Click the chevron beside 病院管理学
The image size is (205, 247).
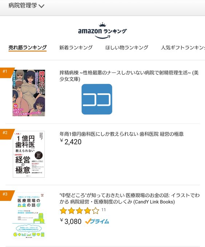pos(41,6)
